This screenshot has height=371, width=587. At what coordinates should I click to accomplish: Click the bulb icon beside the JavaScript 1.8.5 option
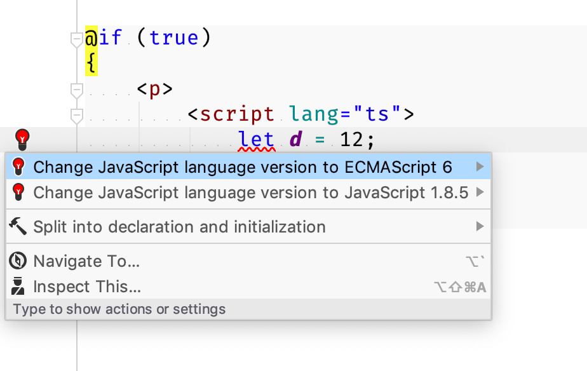(x=18, y=192)
